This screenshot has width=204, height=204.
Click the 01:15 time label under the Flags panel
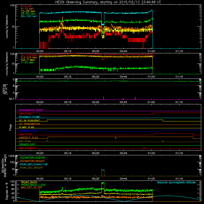179,153
